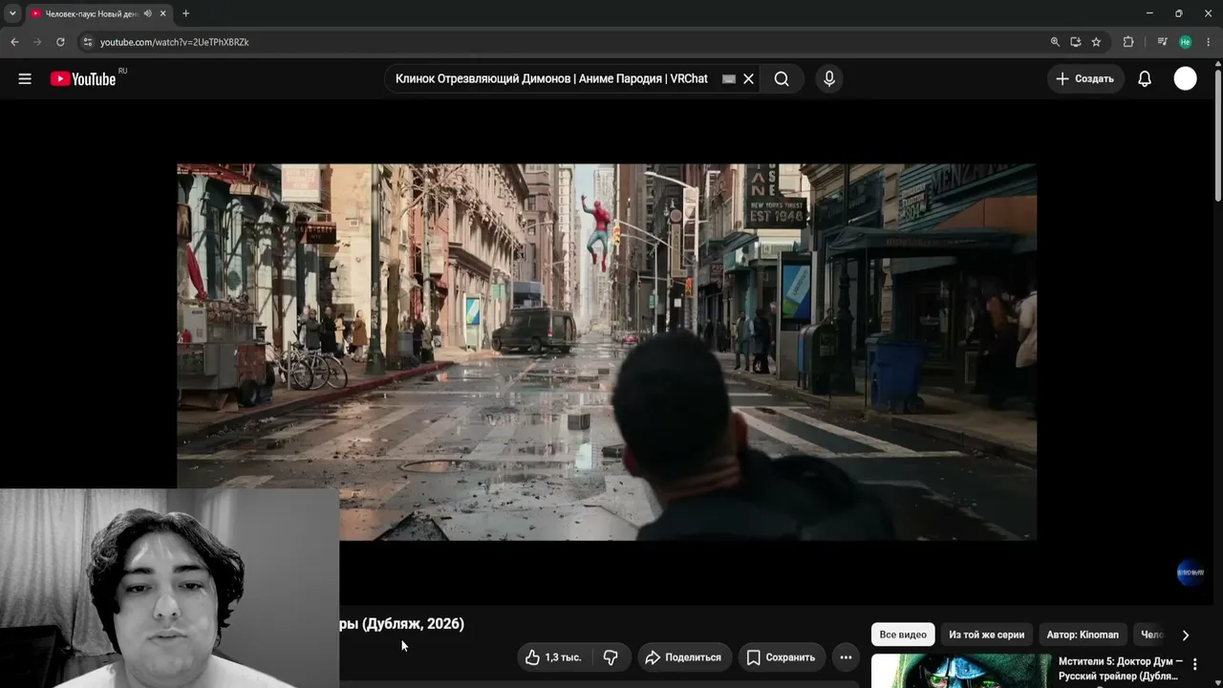1223x688 pixels.
Task: Share the video via Поделиться
Action: 683,657
